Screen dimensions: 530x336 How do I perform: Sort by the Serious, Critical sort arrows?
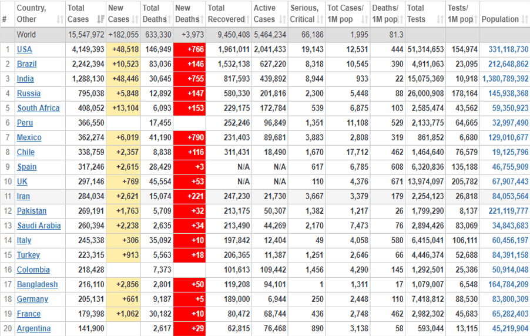(x=320, y=19)
